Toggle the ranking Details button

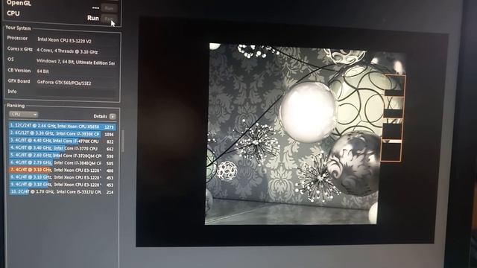[113, 116]
